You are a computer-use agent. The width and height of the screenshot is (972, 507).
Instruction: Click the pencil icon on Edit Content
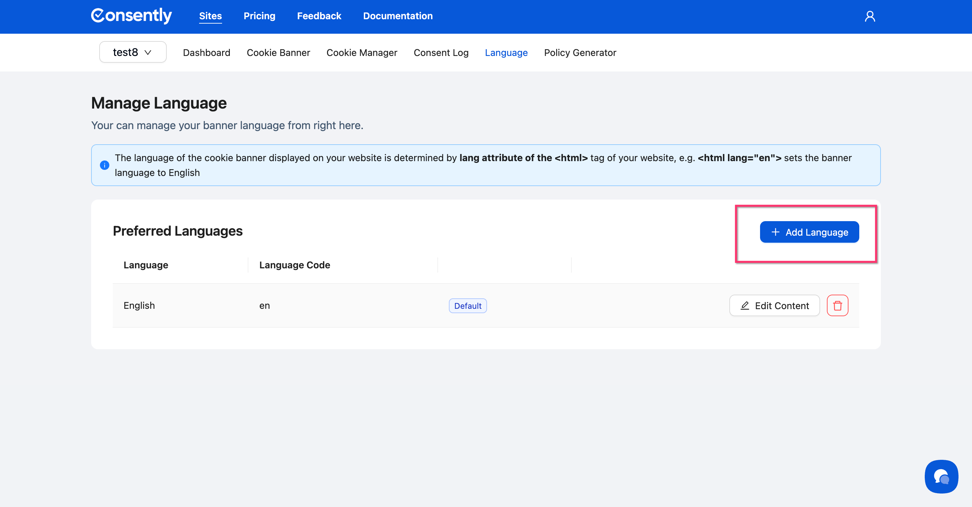tap(745, 306)
